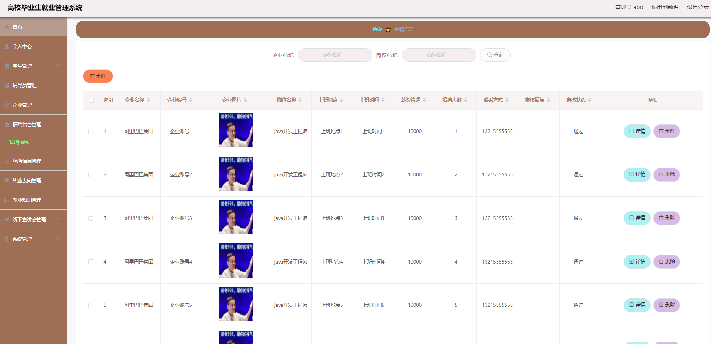Sort by 岗位名称 using its sort arrows
The image size is (711, 344).
[x=300, y=100]
